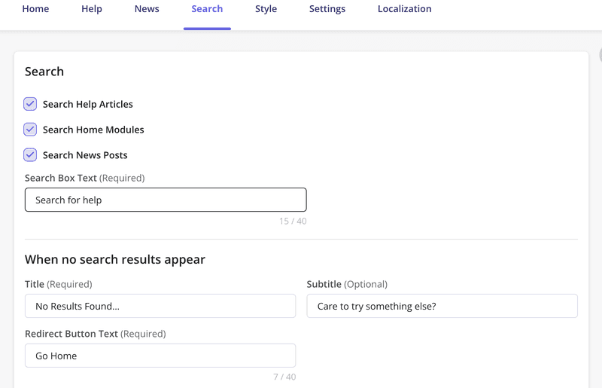This screenshot has height=388, width=602.
Task: Open the Localization tab
Action: tap(404, 9)
